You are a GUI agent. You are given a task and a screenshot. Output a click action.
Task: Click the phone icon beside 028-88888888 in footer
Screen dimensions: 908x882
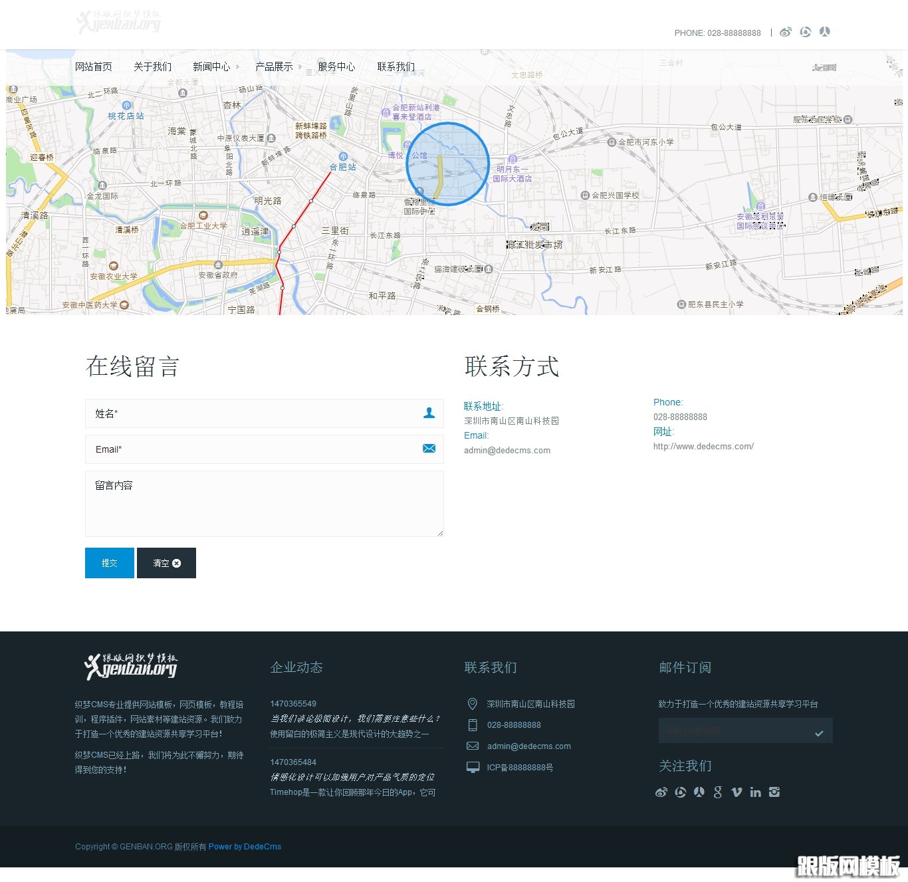472,725
